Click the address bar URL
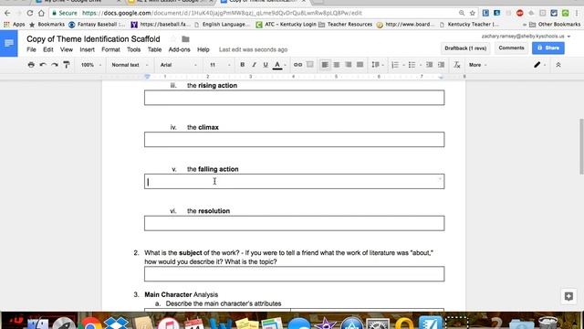584x329 pixels. [222, 13]
